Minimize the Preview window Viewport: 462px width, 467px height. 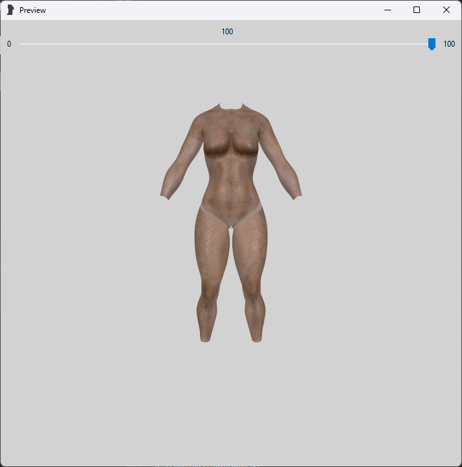(387, 10)
